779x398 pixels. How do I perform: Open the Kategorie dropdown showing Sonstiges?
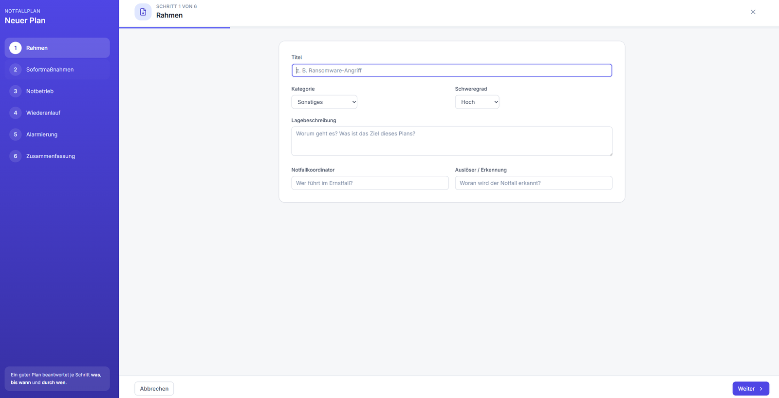[324, 102]
